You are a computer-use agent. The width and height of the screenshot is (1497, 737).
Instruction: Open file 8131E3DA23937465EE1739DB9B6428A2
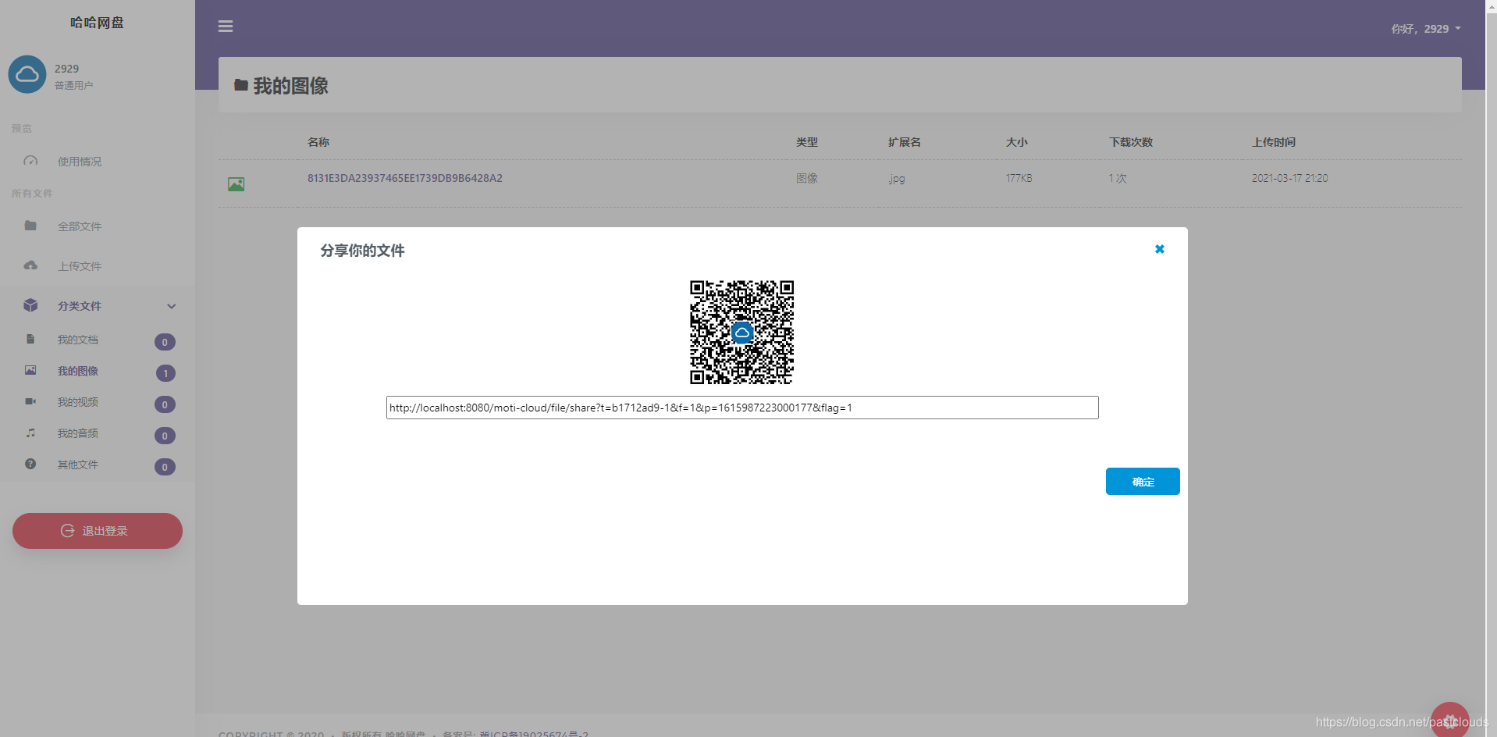405,178
